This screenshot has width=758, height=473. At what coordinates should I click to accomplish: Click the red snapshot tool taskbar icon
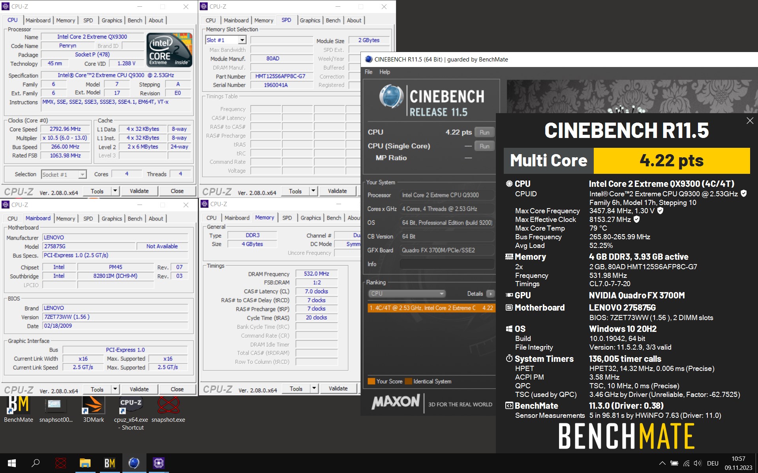tap(60, 463)
